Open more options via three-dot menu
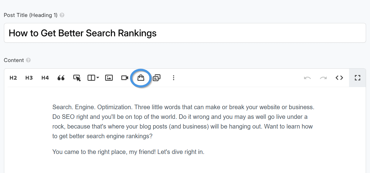This screenshot has width=370, height=173. pyautogui.click(x=174, y=78)
